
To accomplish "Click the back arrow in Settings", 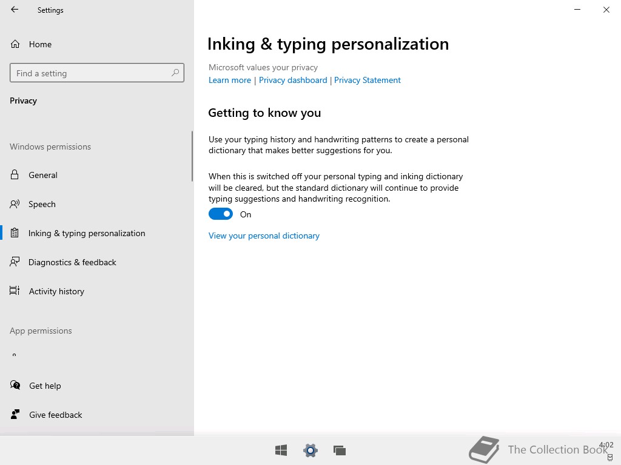I will [x=15, y=10].
